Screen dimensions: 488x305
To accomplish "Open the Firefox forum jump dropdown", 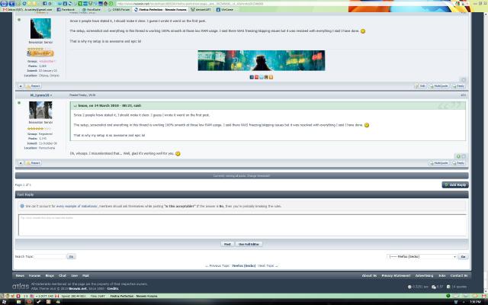I will [422, 257].
